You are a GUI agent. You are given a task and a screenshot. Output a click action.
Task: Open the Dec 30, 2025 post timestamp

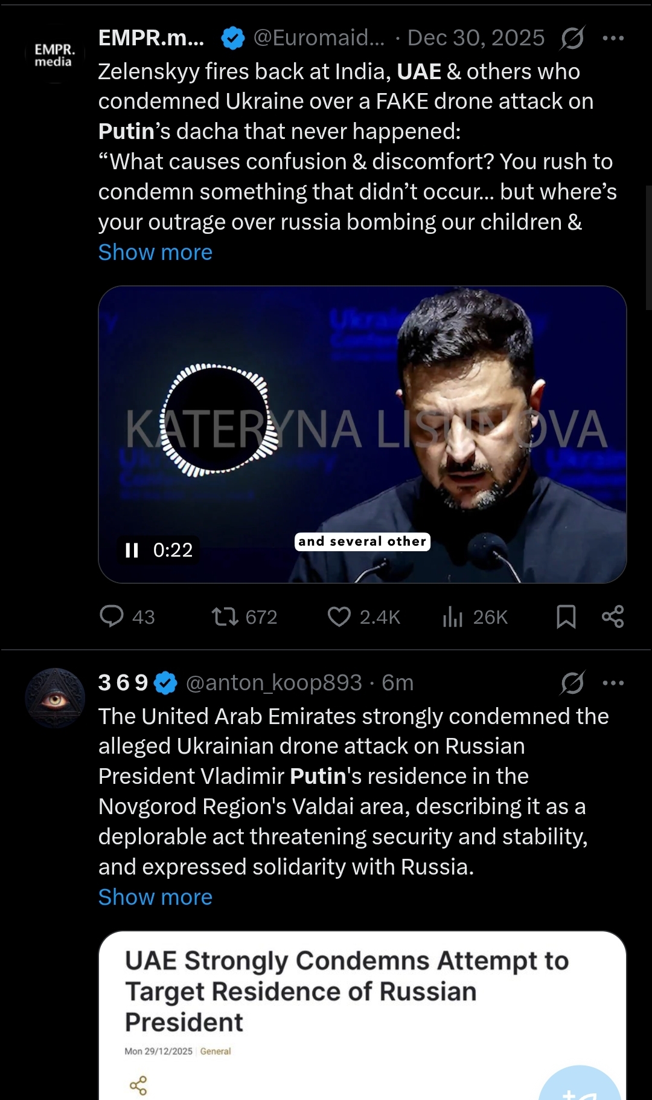pos(476,38)
